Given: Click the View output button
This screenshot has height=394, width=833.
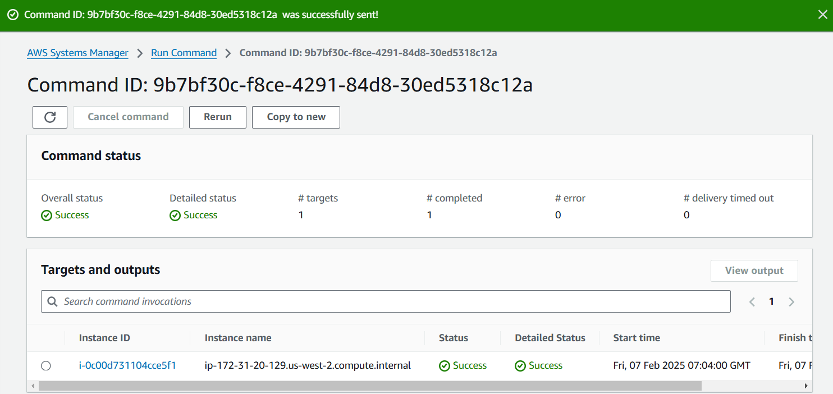Looking at the screenshot, I should point(754,271).
